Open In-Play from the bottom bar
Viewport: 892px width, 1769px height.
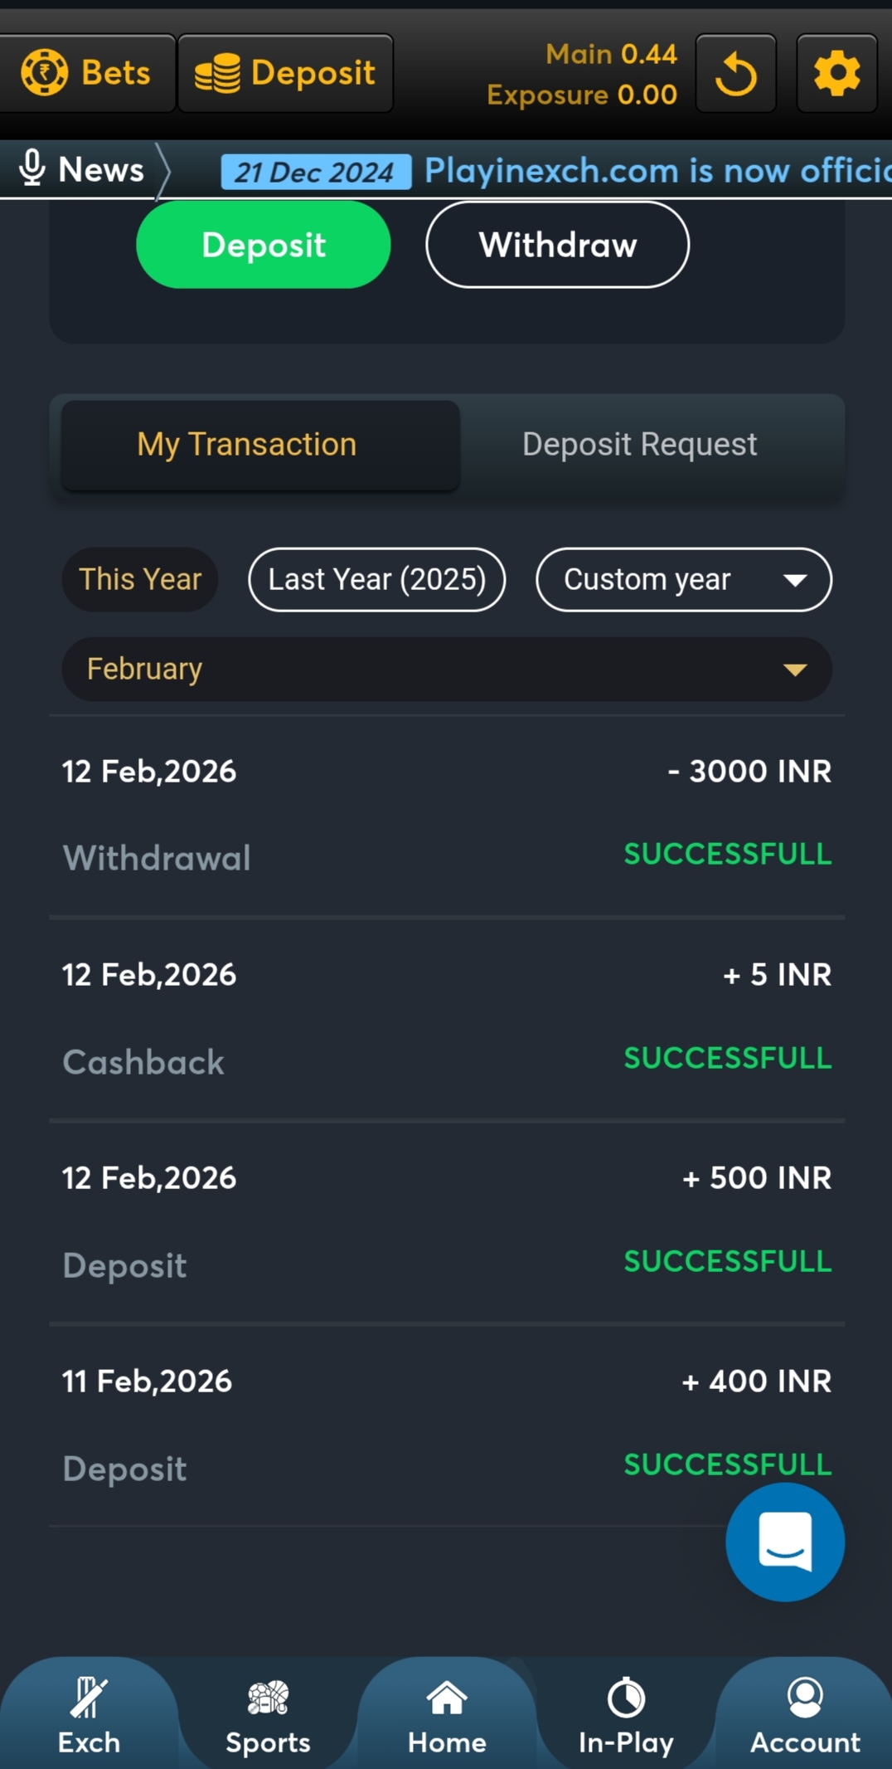point(626,1715)
